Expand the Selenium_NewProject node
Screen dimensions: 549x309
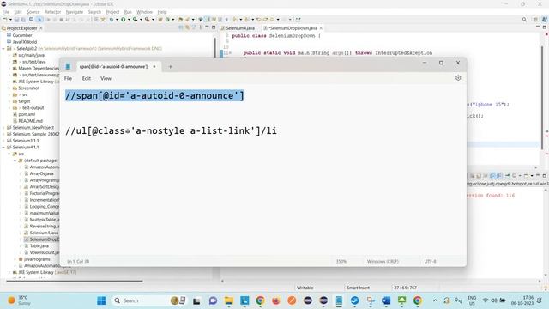click(x=3, y=128)
